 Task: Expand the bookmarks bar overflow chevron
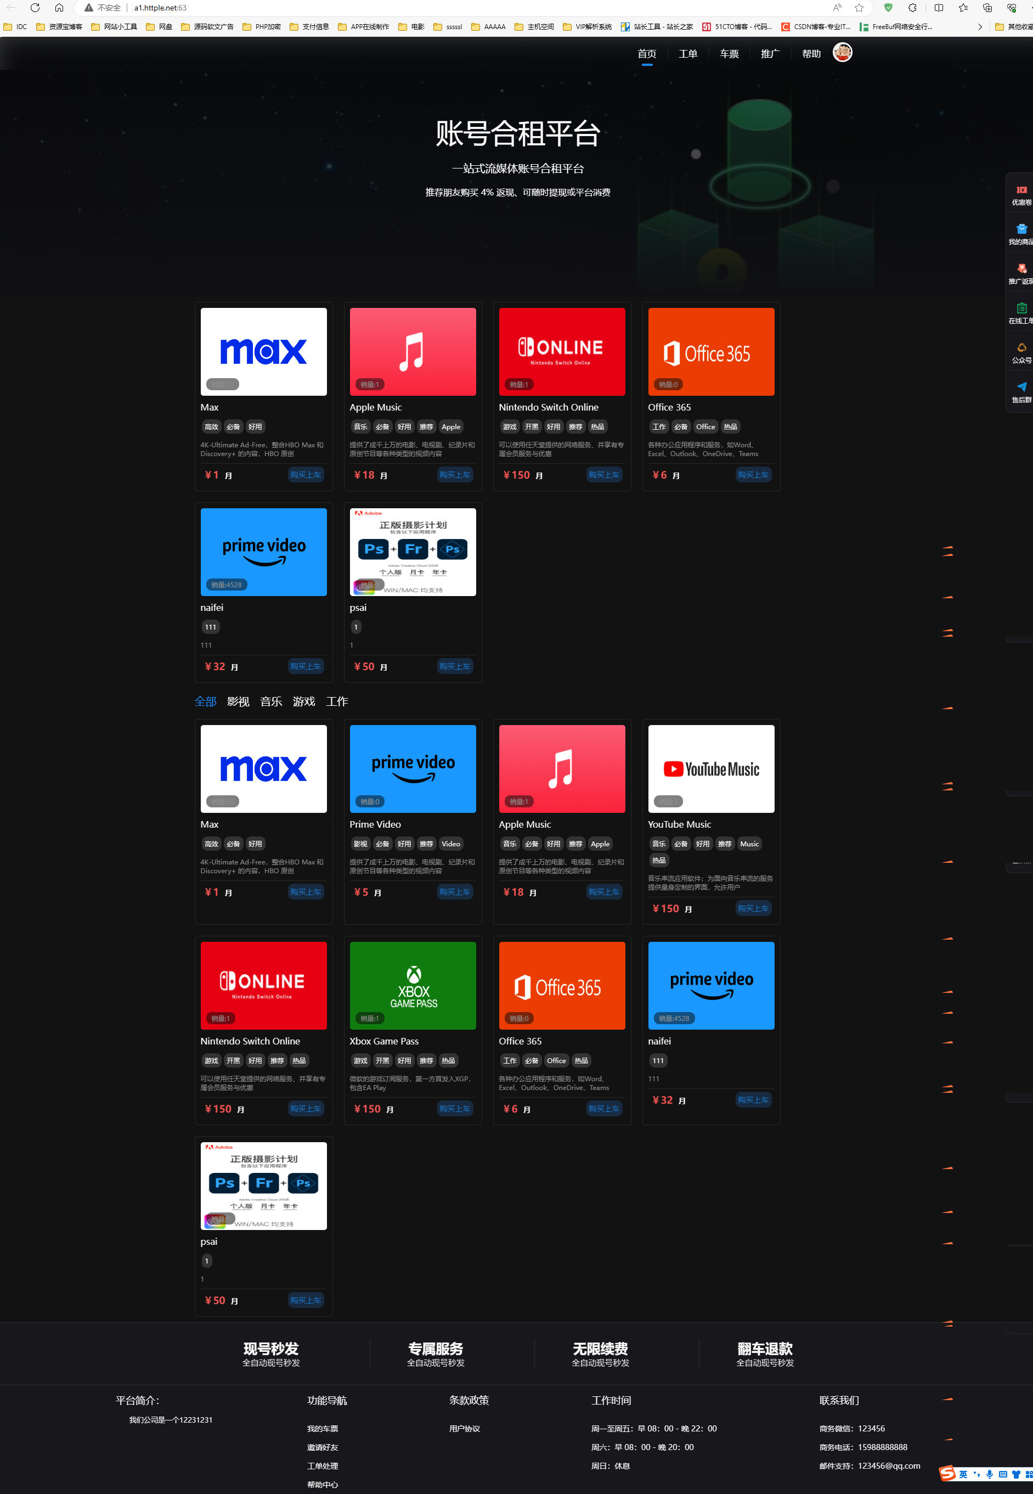point(980,26)
